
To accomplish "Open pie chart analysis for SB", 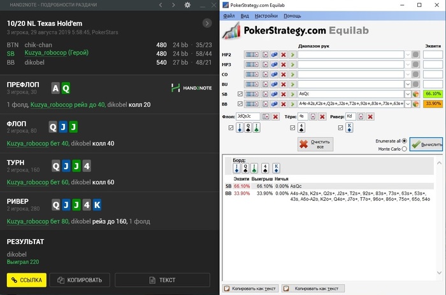I will [x=415, y=94].
